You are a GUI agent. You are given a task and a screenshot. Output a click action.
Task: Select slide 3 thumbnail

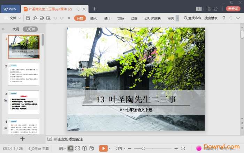tap(24, 102)
